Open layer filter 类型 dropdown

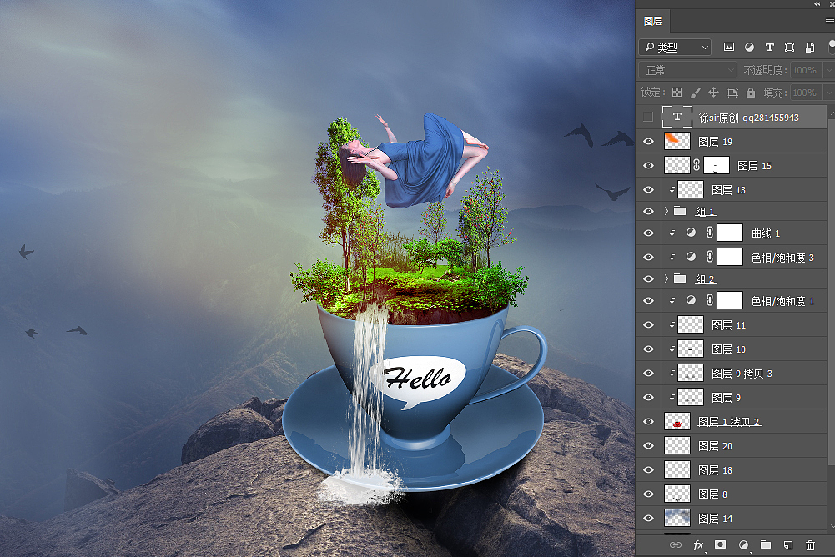click(675, 48)
